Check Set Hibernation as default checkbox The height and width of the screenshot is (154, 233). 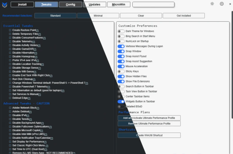coord(10,90)
